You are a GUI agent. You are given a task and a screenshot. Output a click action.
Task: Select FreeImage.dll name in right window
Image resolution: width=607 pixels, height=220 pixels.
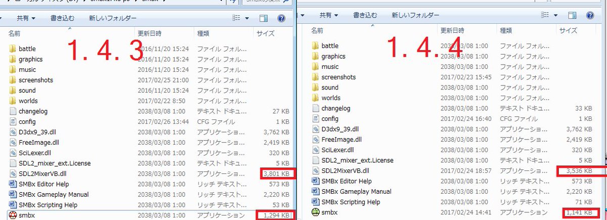tap(341, 140)
